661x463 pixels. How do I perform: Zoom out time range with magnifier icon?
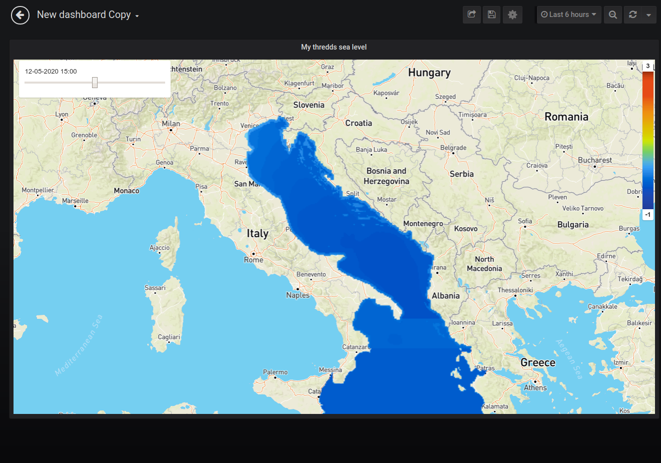tap(613, 15)
